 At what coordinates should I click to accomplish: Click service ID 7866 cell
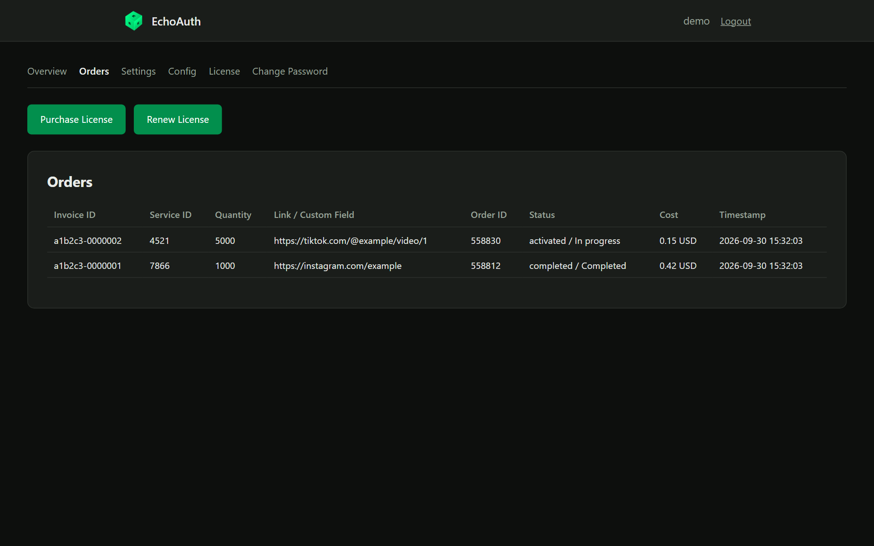click(160, 266)
